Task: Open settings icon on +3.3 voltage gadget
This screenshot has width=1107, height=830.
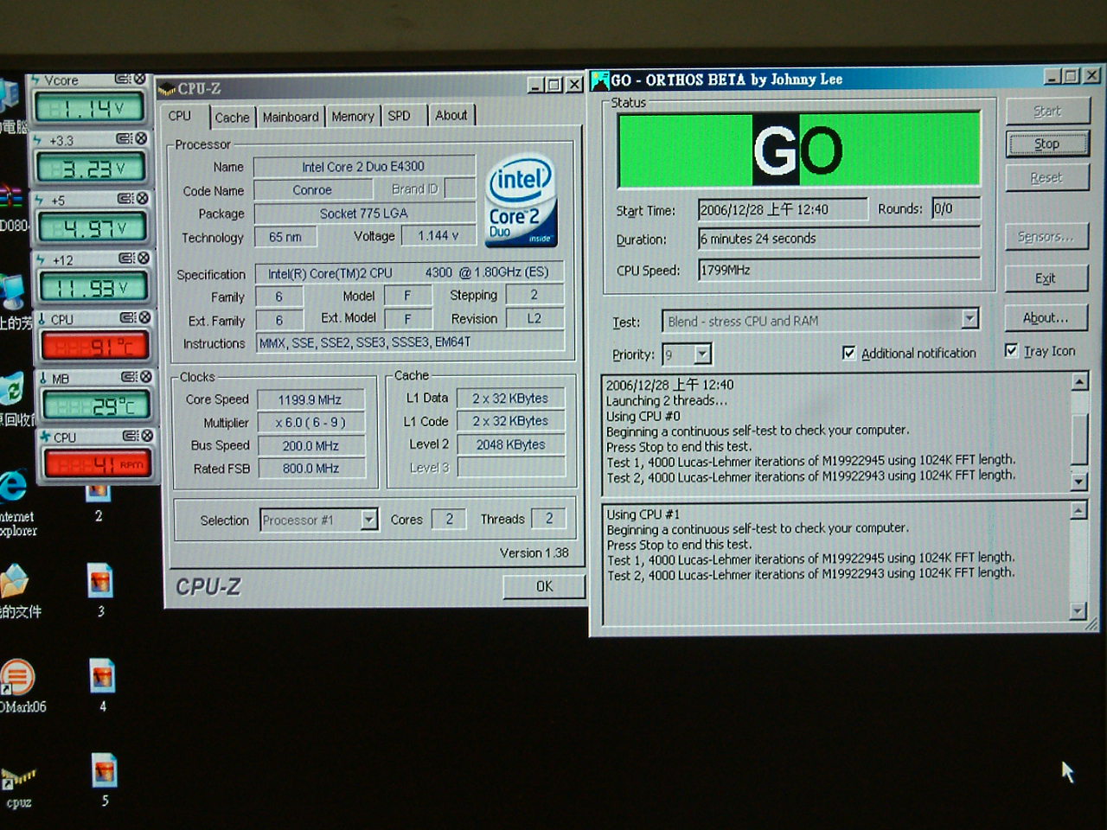Action: pos(125,138)
